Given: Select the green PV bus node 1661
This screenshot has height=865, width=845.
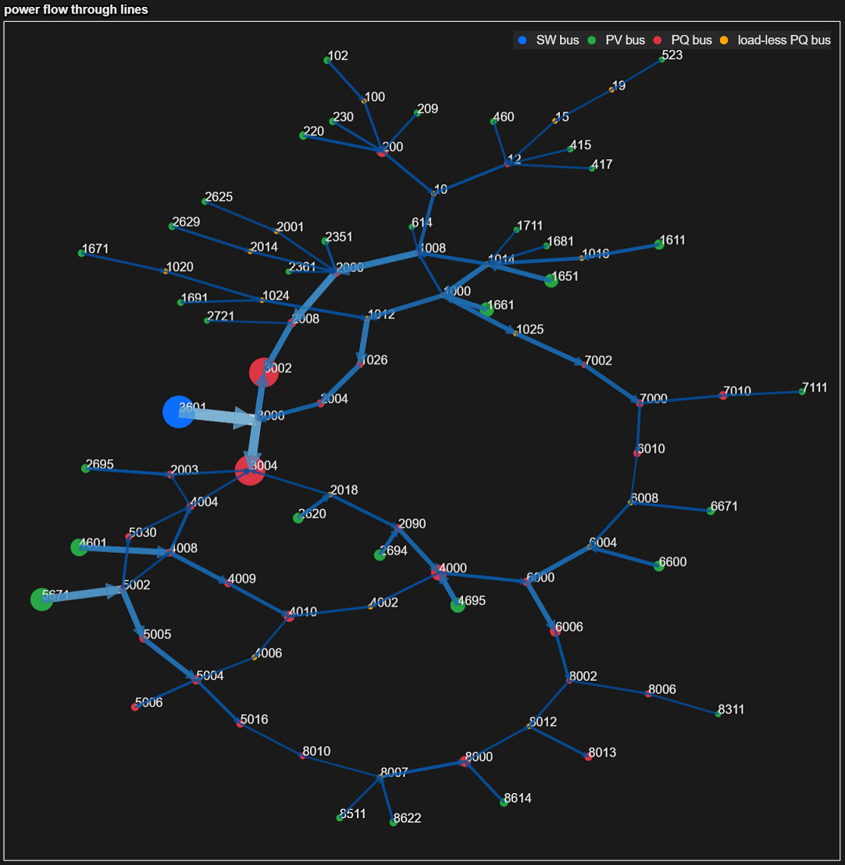Looking at the screenshot, I should (487, 308).
